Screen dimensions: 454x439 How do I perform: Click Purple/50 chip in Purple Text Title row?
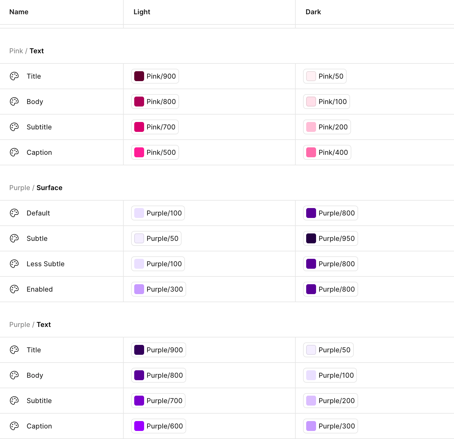pyautogui.click(x=328, y=350)
